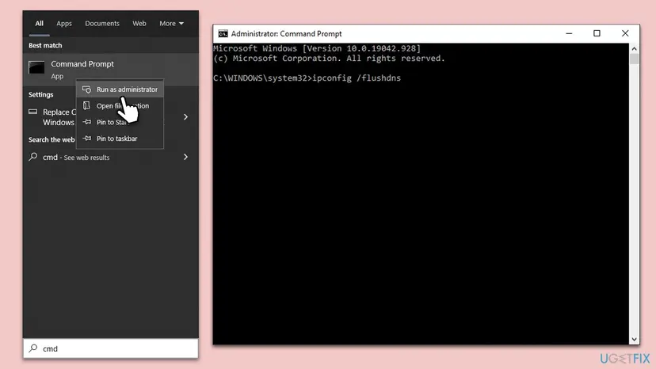Screen dimensions: 656x369
Task: Switch to the Web search tab
Action: (139, 24)
